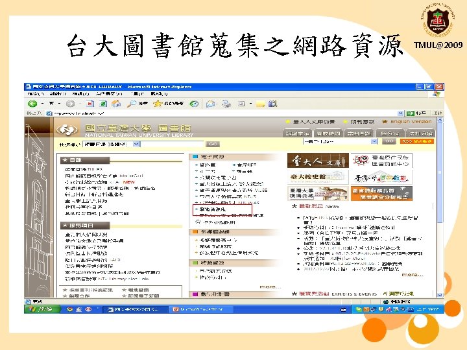Open the orange library service quality banner

381,193
